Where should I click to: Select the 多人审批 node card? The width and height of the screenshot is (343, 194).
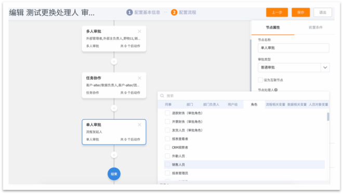pos(114,39)
